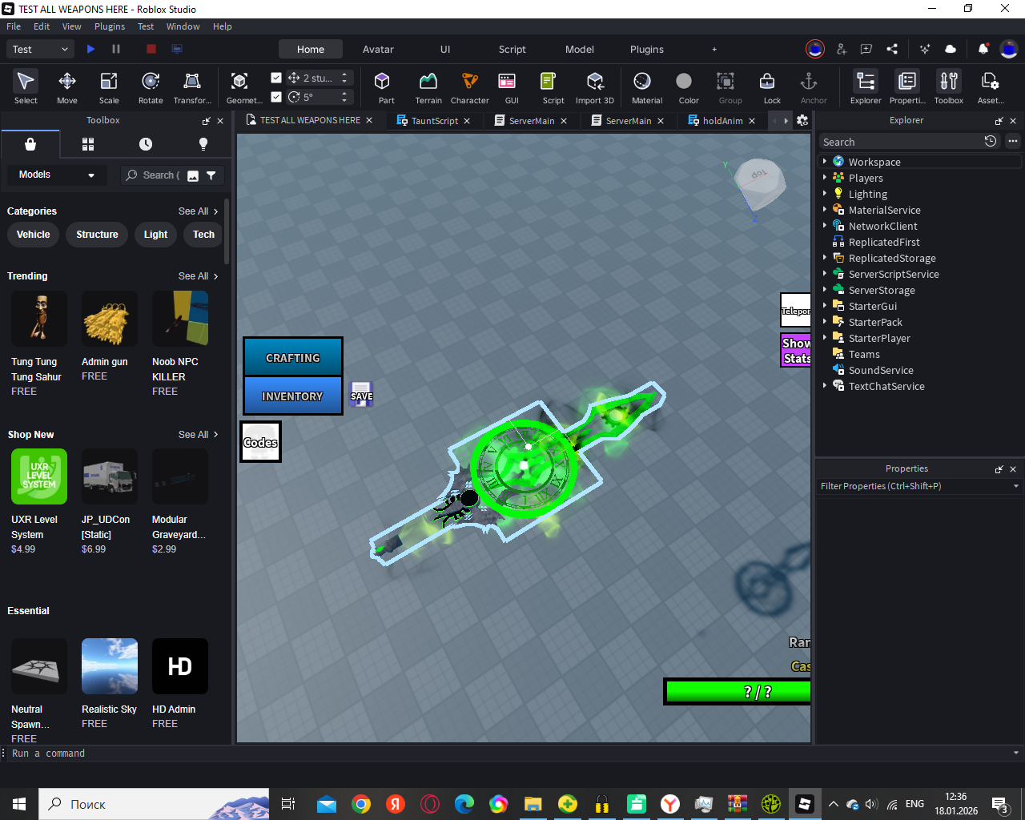Open the Color picker tool
Image resolution: width=1025 pixels, height=820 pixels.
(689, 86)
